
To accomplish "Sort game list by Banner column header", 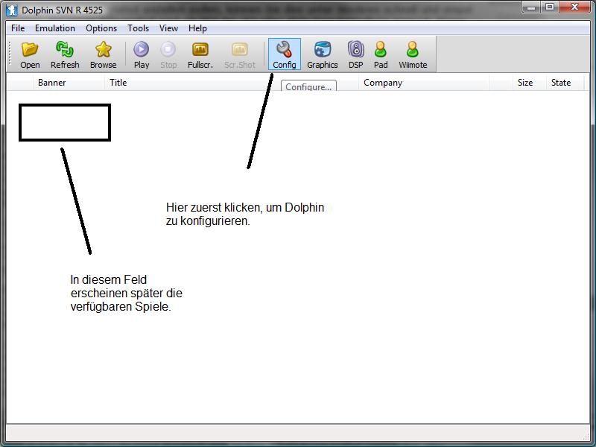I will [x=69, y=83].
